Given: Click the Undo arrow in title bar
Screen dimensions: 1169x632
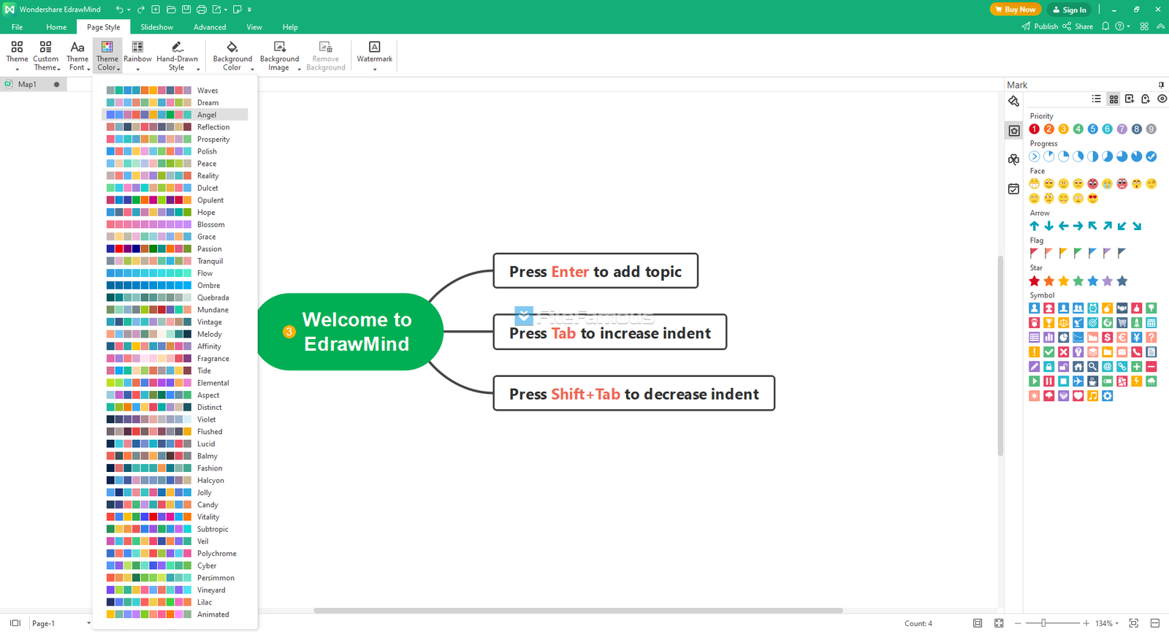Looking at the screenshot, I should (x=119, y=9).
